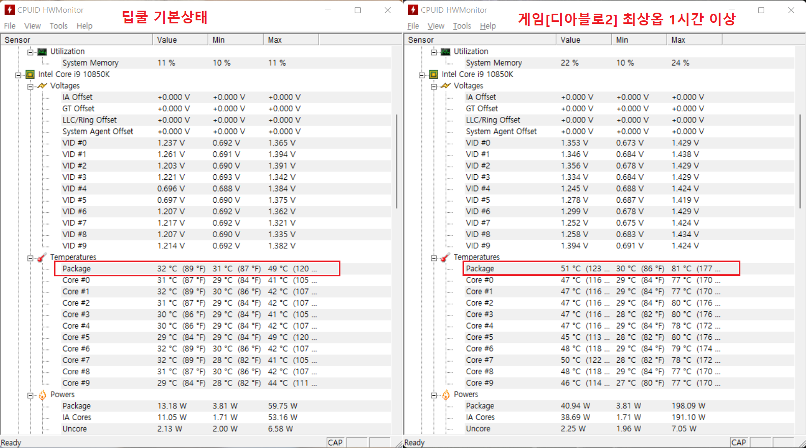This screenshot has width=806, height=448.
Task: Open the Tools menu in right window
Action: [462, 26]
